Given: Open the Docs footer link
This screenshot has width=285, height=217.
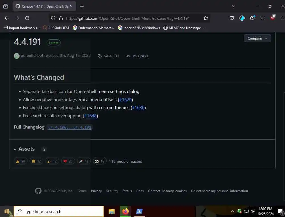Looking at the screenshot, I should pyautogui.click(x=140, y=191).
